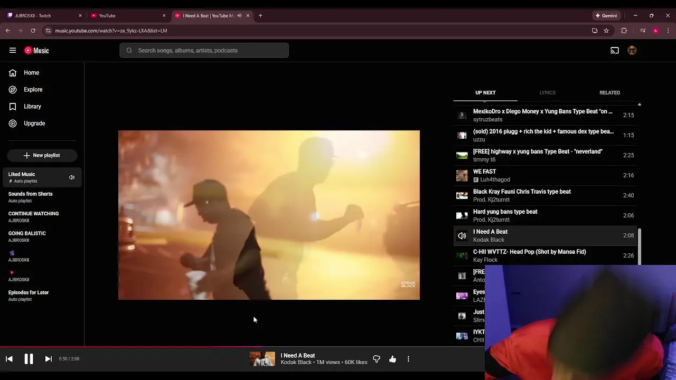Screen dimensions: 676x380
Task: Click the search songs input field
Action: pyautogui.click(x=204, y=51)
